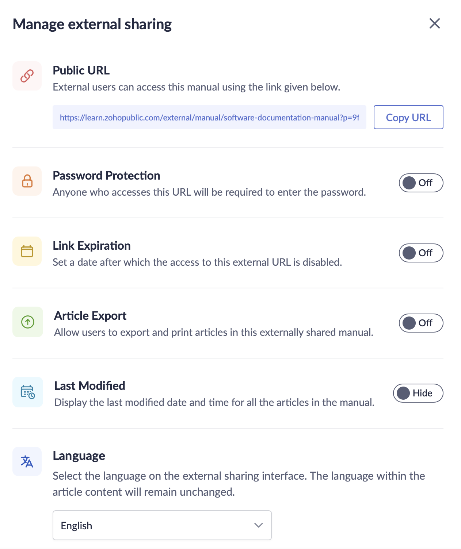This screenshot has height=549, width=461.
Task: Click the Last Modified heading label
Action: (90, 386)
